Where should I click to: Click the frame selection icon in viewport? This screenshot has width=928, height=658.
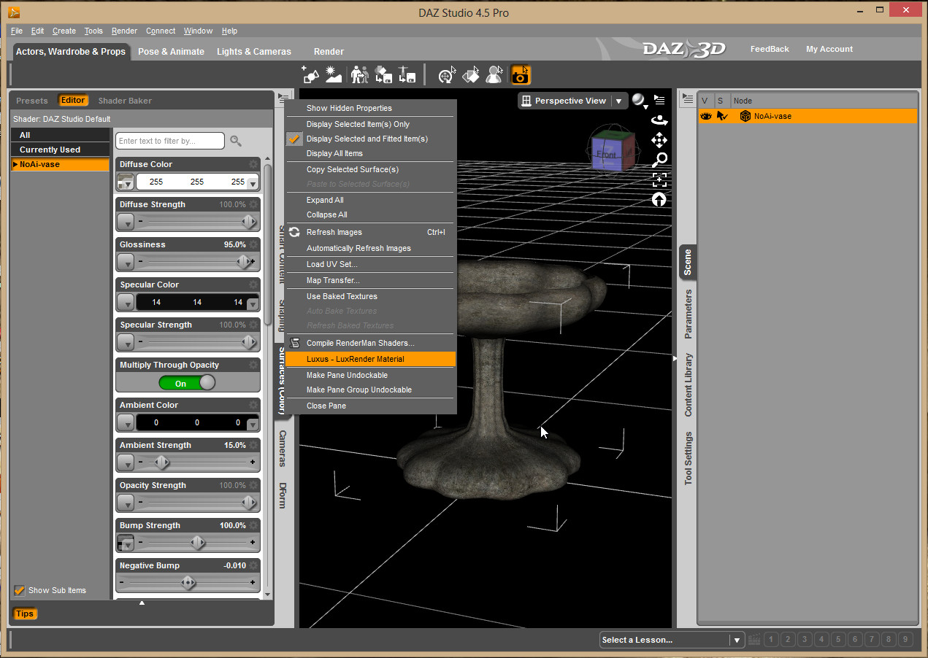pyautogui.click(x=659, y=179)
